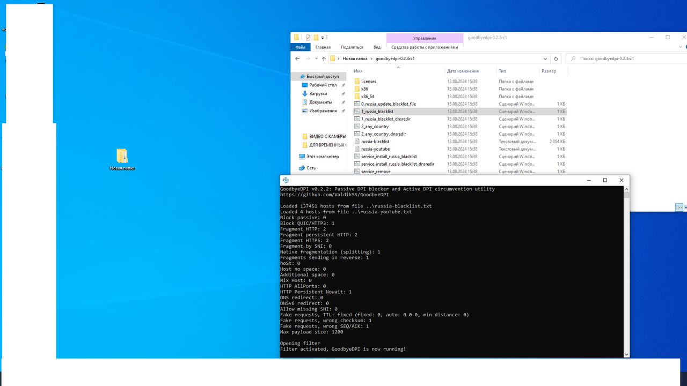Viewport: 687px width, 386px height.
Task: Select the licenses folder icon
Action: [x=357, y=81]
